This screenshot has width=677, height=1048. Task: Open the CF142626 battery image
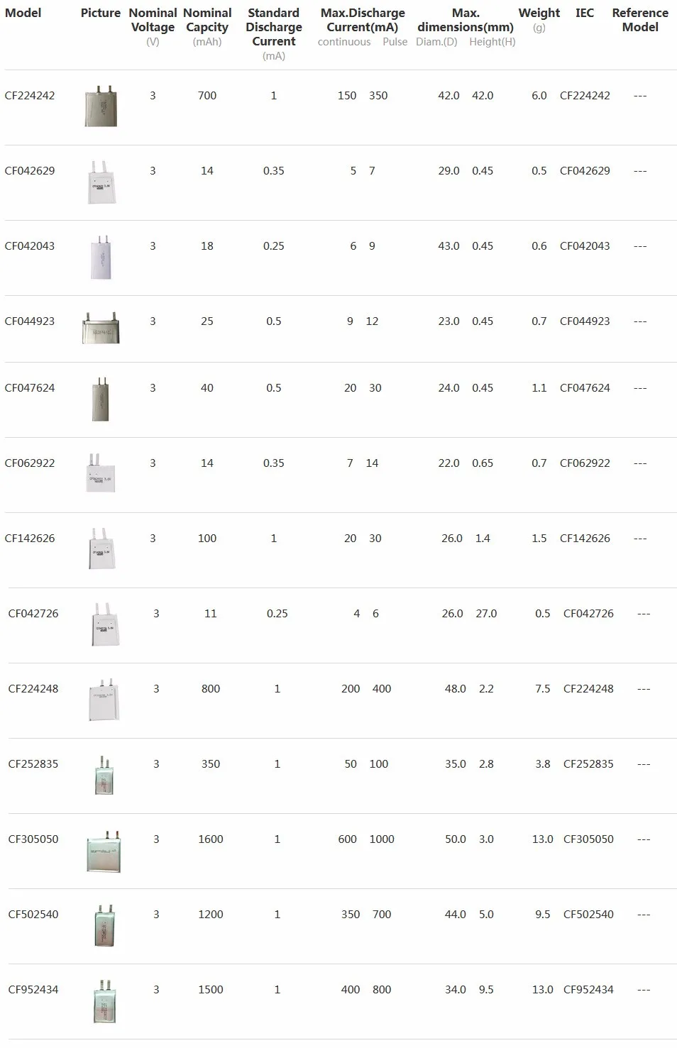click(101, 549)
